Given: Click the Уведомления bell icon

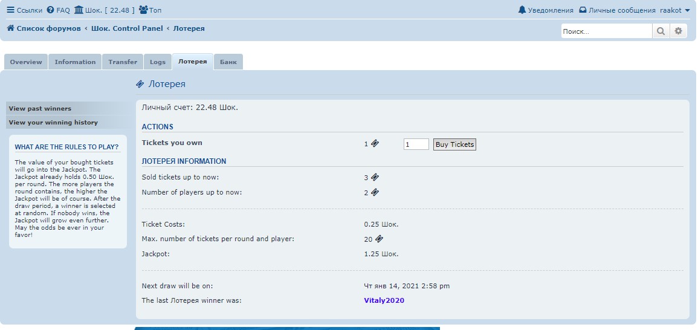Looking at the screenshot, I should [x=522, y=10].
